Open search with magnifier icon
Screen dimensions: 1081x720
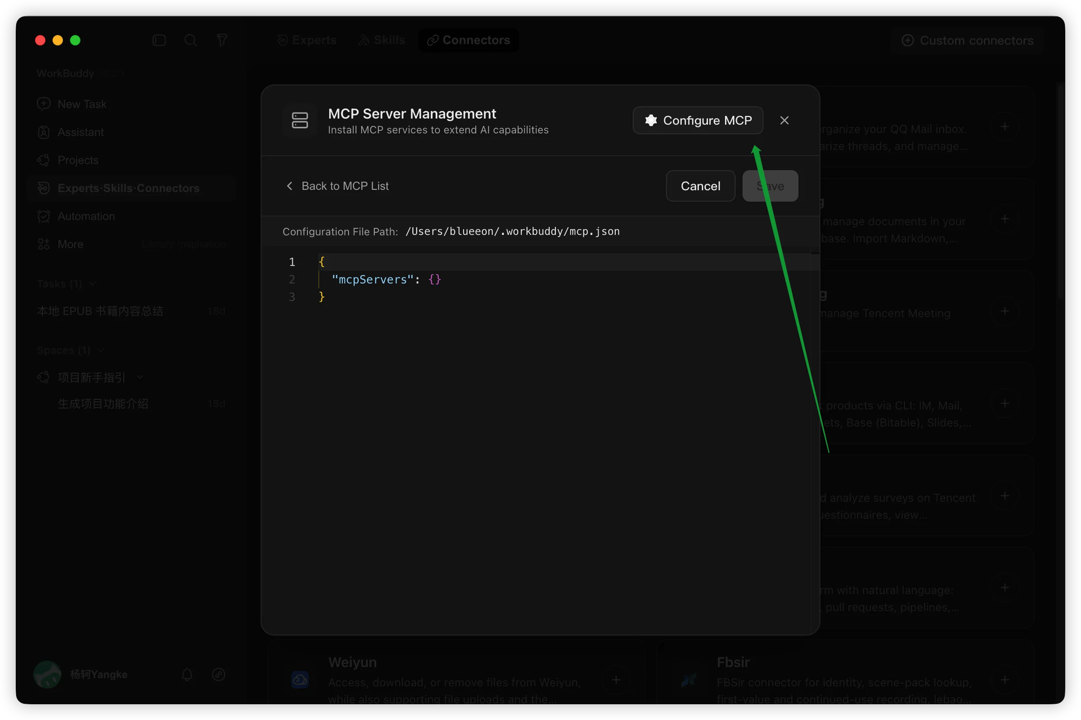191,40
